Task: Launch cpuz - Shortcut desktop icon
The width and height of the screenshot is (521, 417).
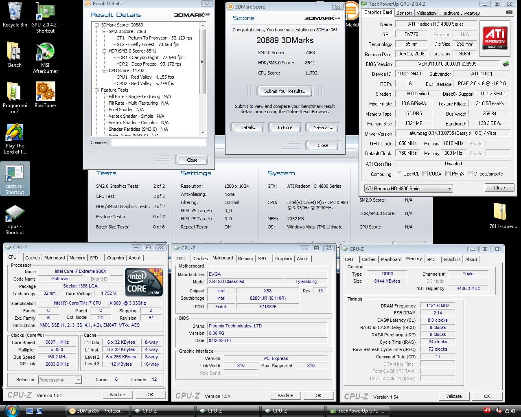Action: pos(15,220)
